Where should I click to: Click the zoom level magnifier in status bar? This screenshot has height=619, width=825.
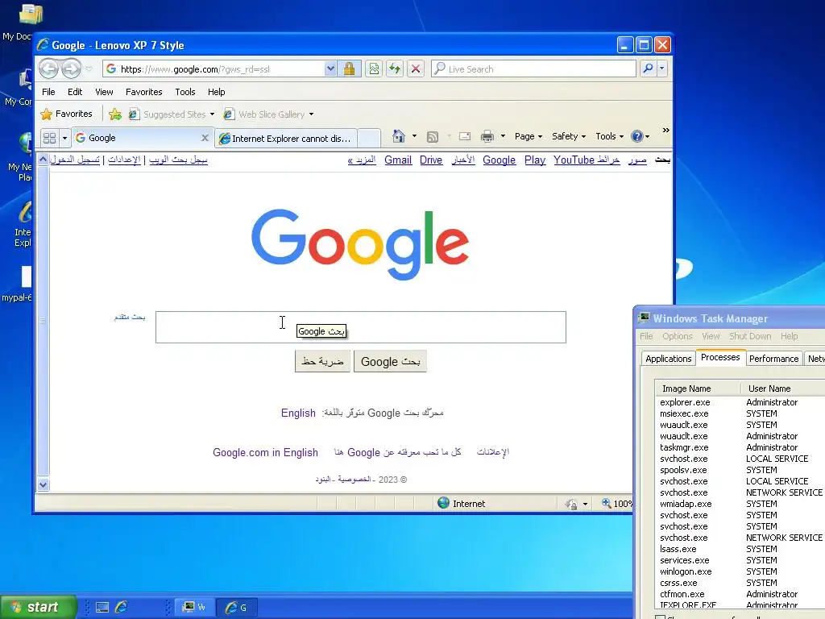point(607,503)
